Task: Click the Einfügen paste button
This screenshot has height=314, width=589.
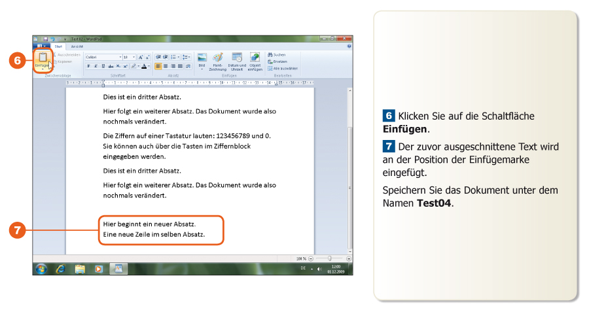Action: (42, 59)
